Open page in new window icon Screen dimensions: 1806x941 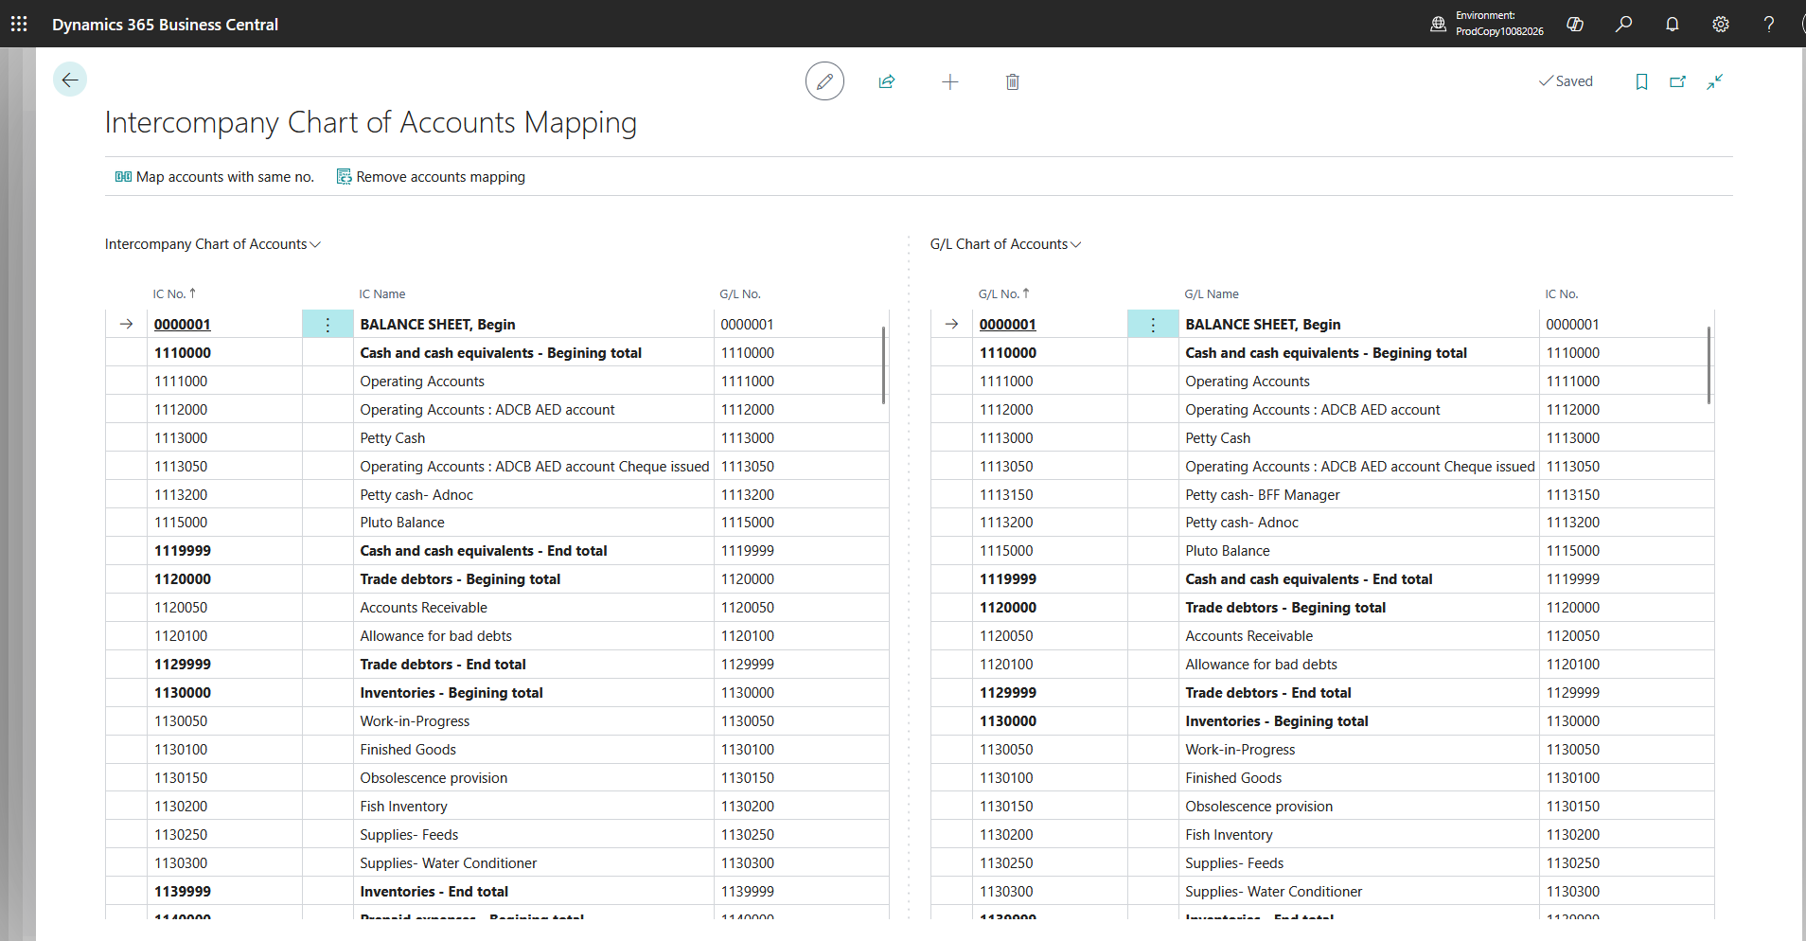click(x=1678, y=81)
